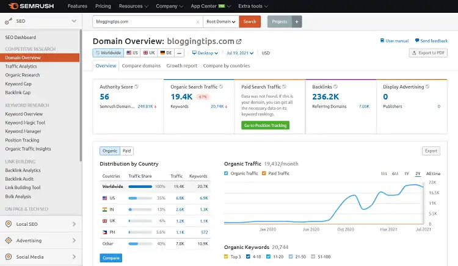
Task: Switch distribution to Paid
Action: [127, 151]
